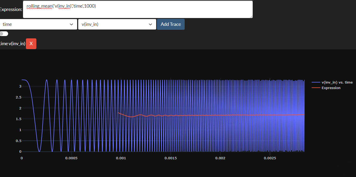This screenshot has width=356, height=177.
Task: Click the "time v(inv_in)" trace label
Action: [x=13, y=44]
